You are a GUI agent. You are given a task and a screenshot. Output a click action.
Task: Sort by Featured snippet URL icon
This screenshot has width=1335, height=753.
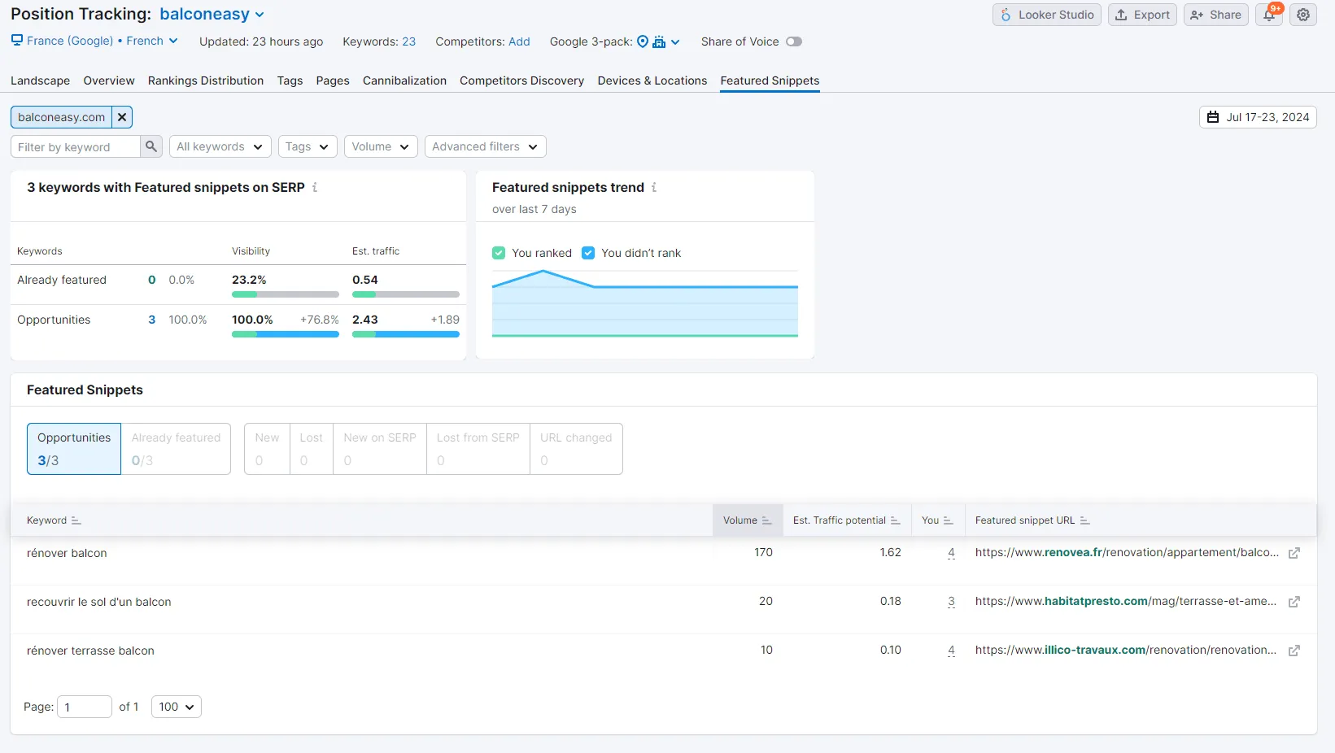click(1084, 520)
